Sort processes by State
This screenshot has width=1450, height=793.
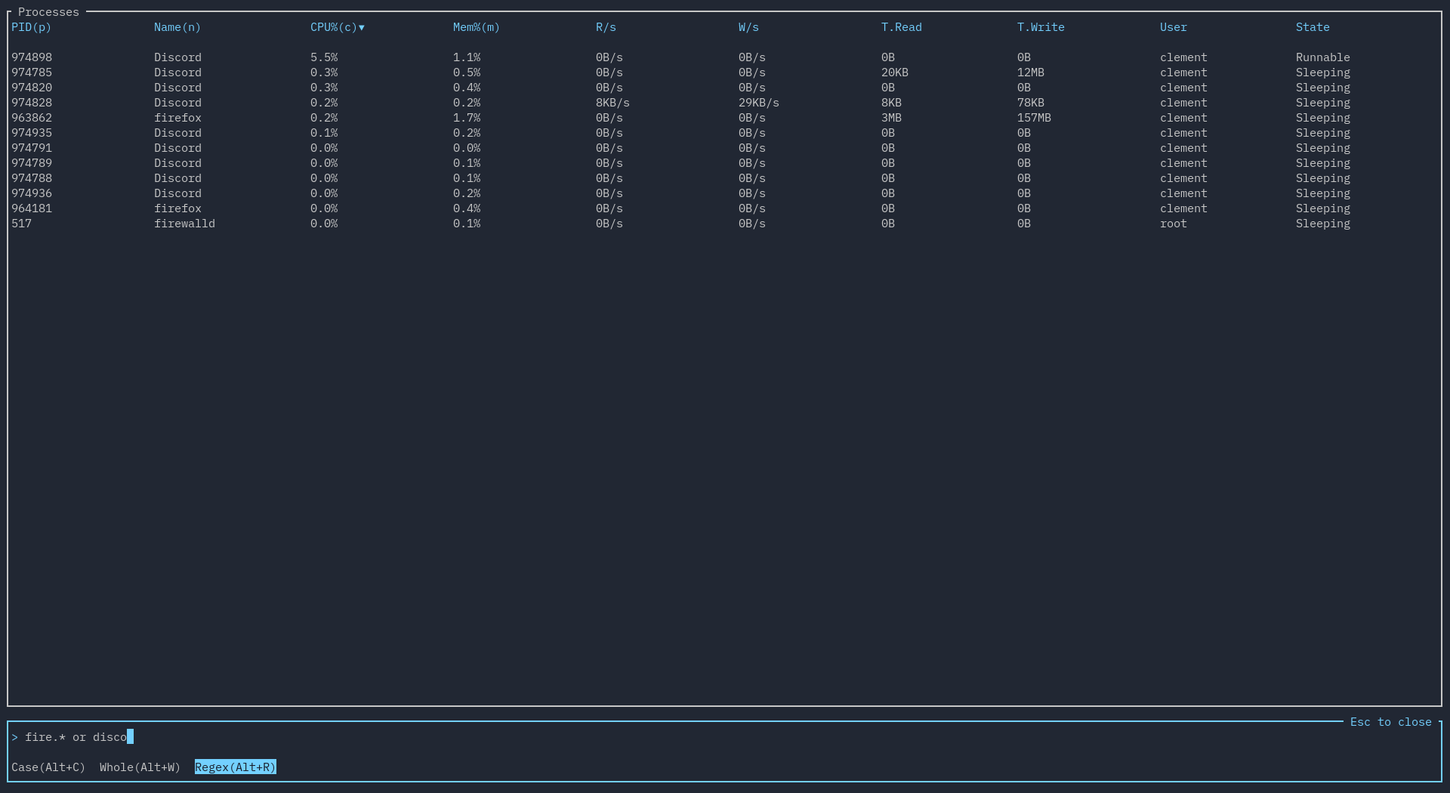pyautogui.click(x=1313, y=27)
